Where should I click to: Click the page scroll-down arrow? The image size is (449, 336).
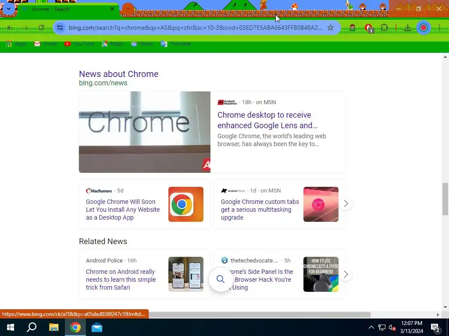click(x=445, y=308)
